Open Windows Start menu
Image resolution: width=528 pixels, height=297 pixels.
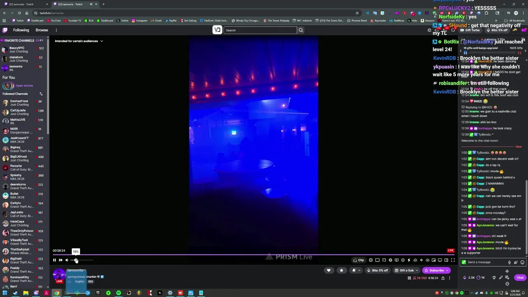[x=5, y=293]
